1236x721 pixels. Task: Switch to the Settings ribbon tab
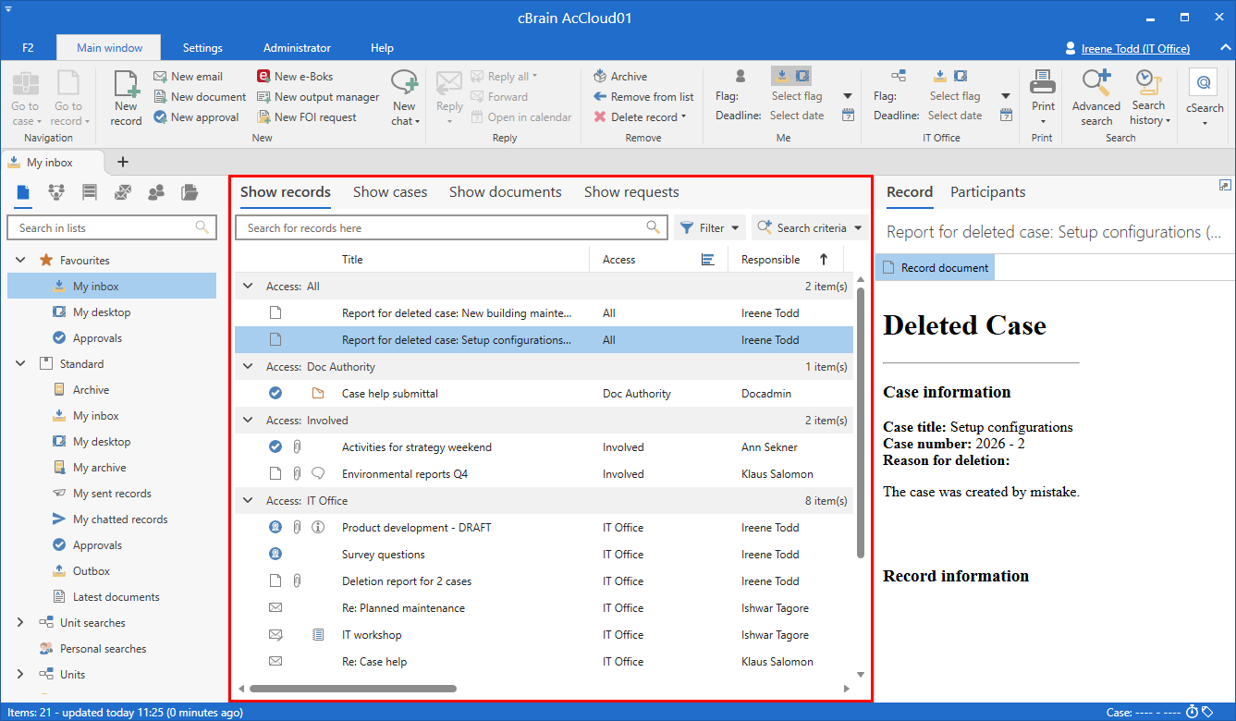202,48
